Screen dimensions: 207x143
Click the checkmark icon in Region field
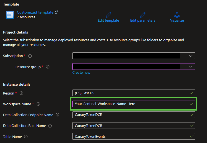(x=192, y=93)
